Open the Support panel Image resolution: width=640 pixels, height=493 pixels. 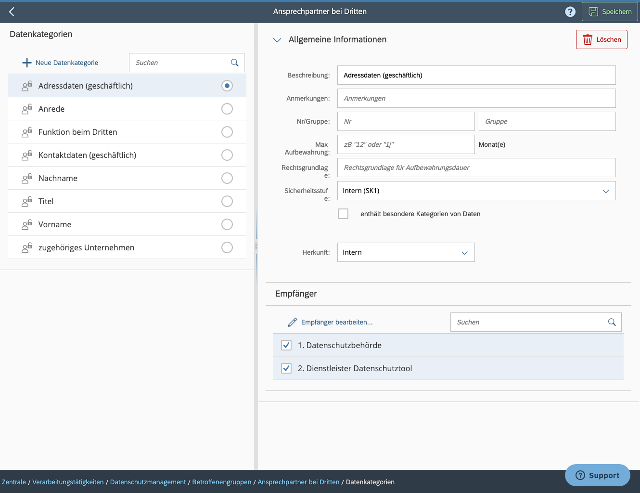[x=597, y=475]
